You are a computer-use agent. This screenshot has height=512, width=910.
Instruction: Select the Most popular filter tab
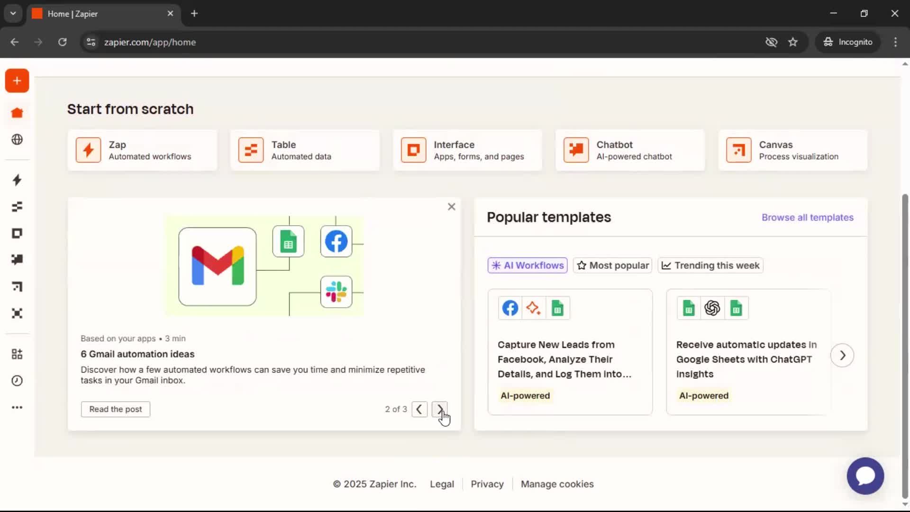(x=612, y=265)
